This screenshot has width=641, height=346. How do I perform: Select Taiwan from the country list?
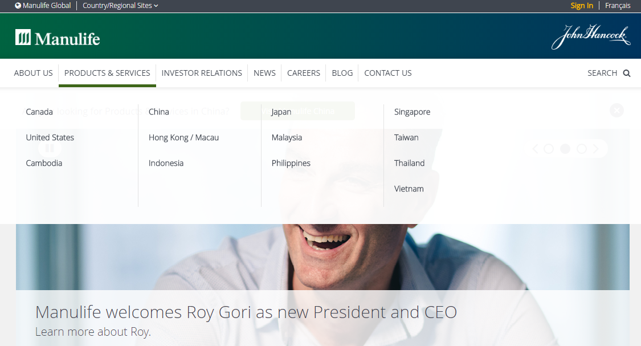406,138
